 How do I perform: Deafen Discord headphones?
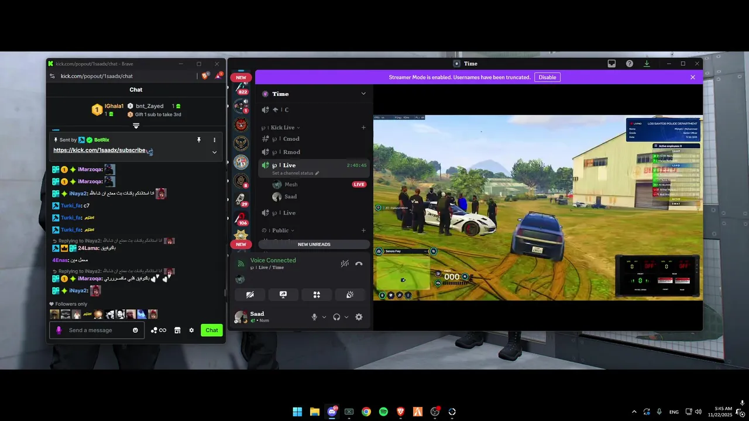coord(336,317)
